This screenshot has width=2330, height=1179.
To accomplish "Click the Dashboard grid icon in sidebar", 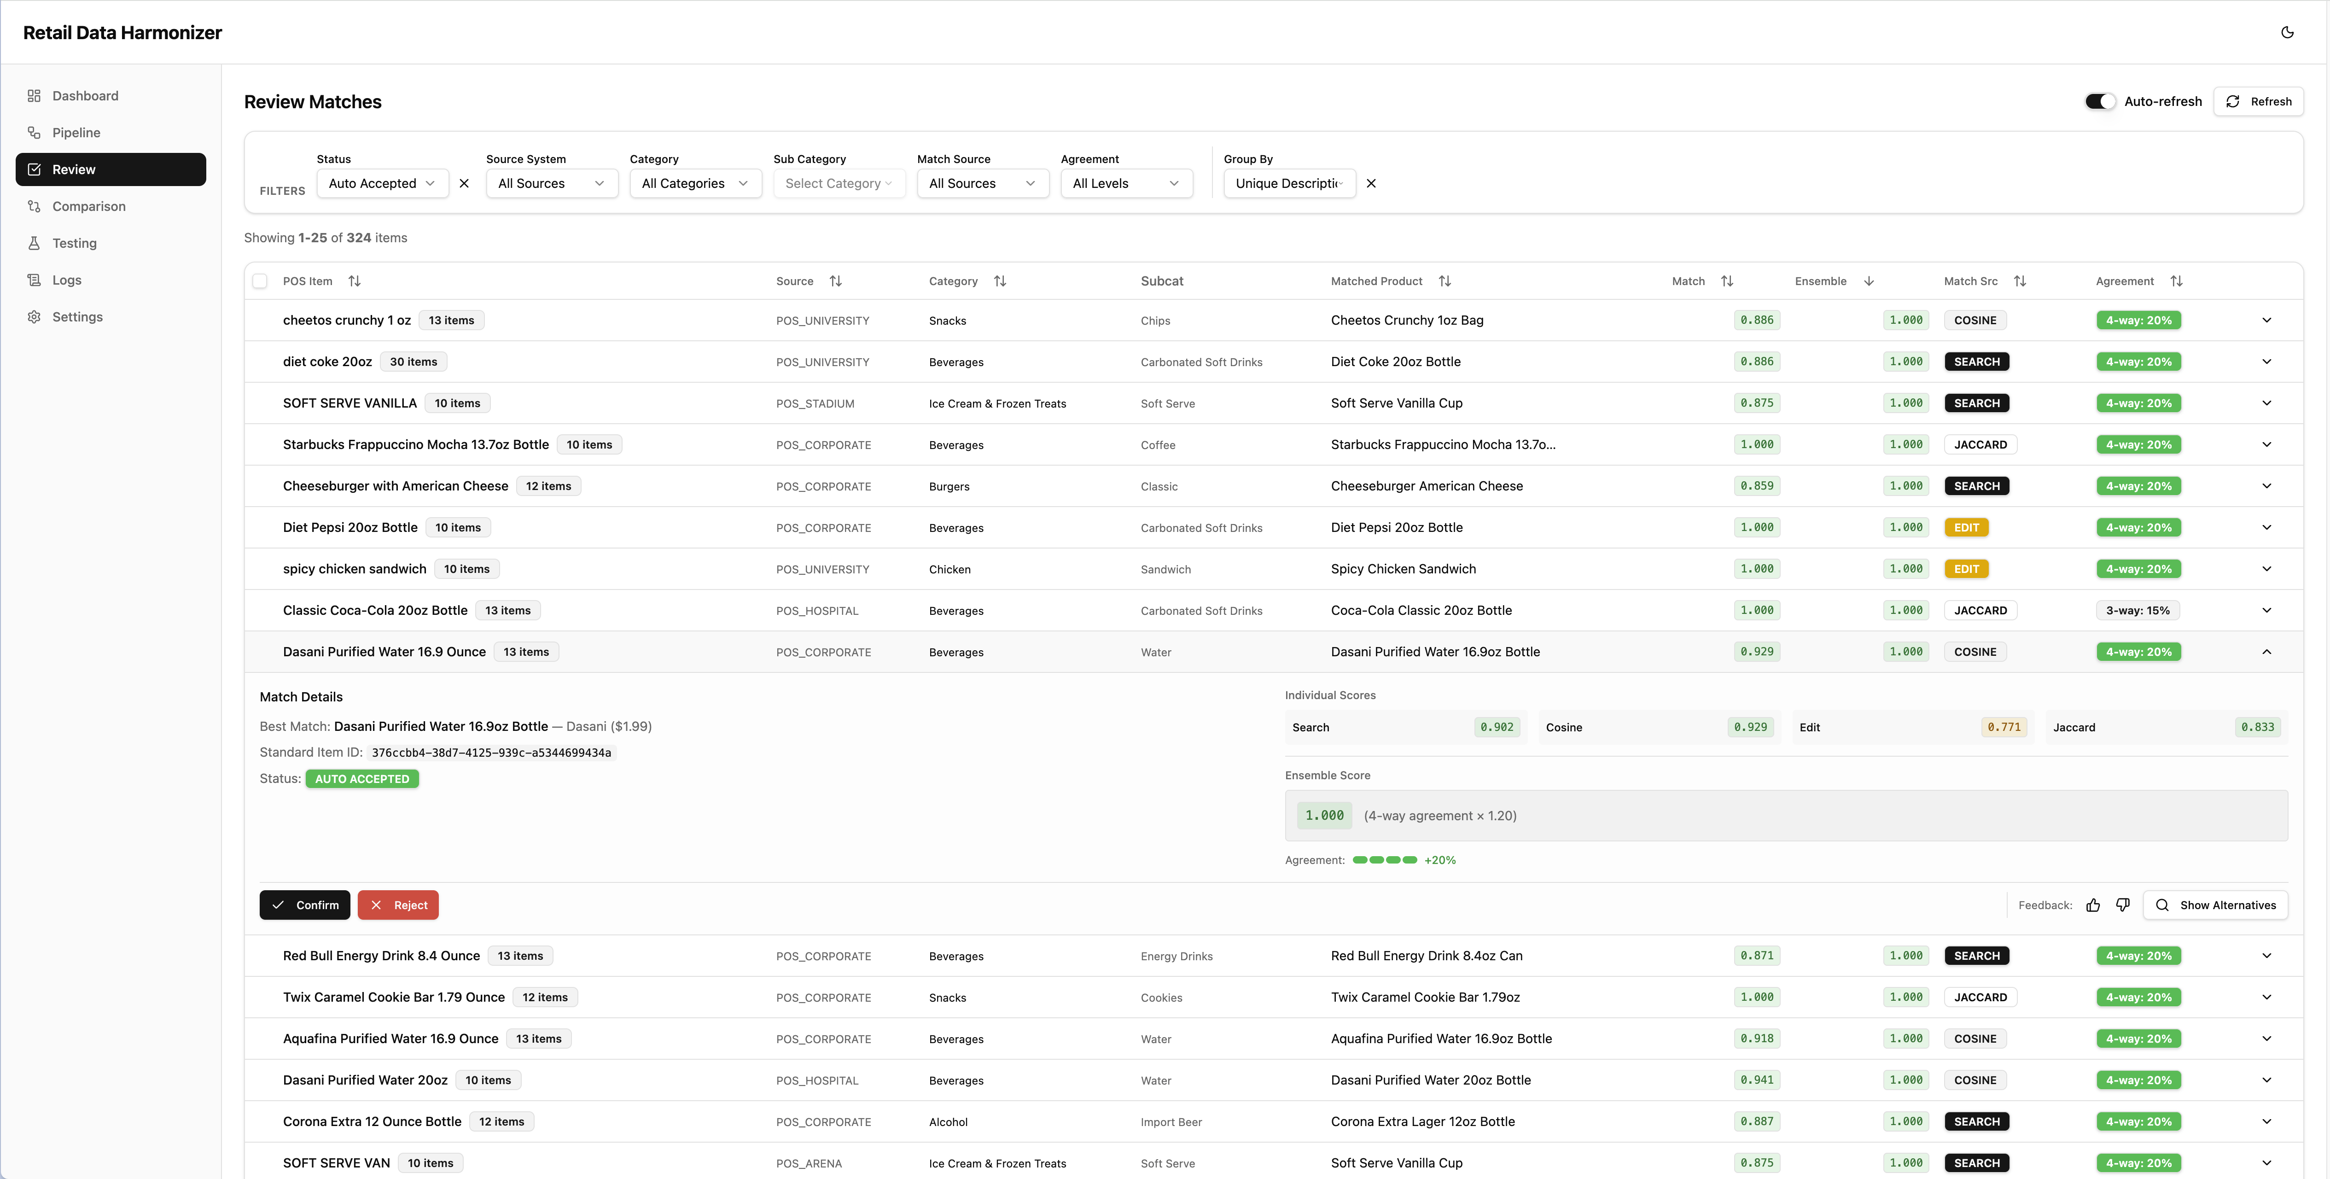I will coord(35,96).
